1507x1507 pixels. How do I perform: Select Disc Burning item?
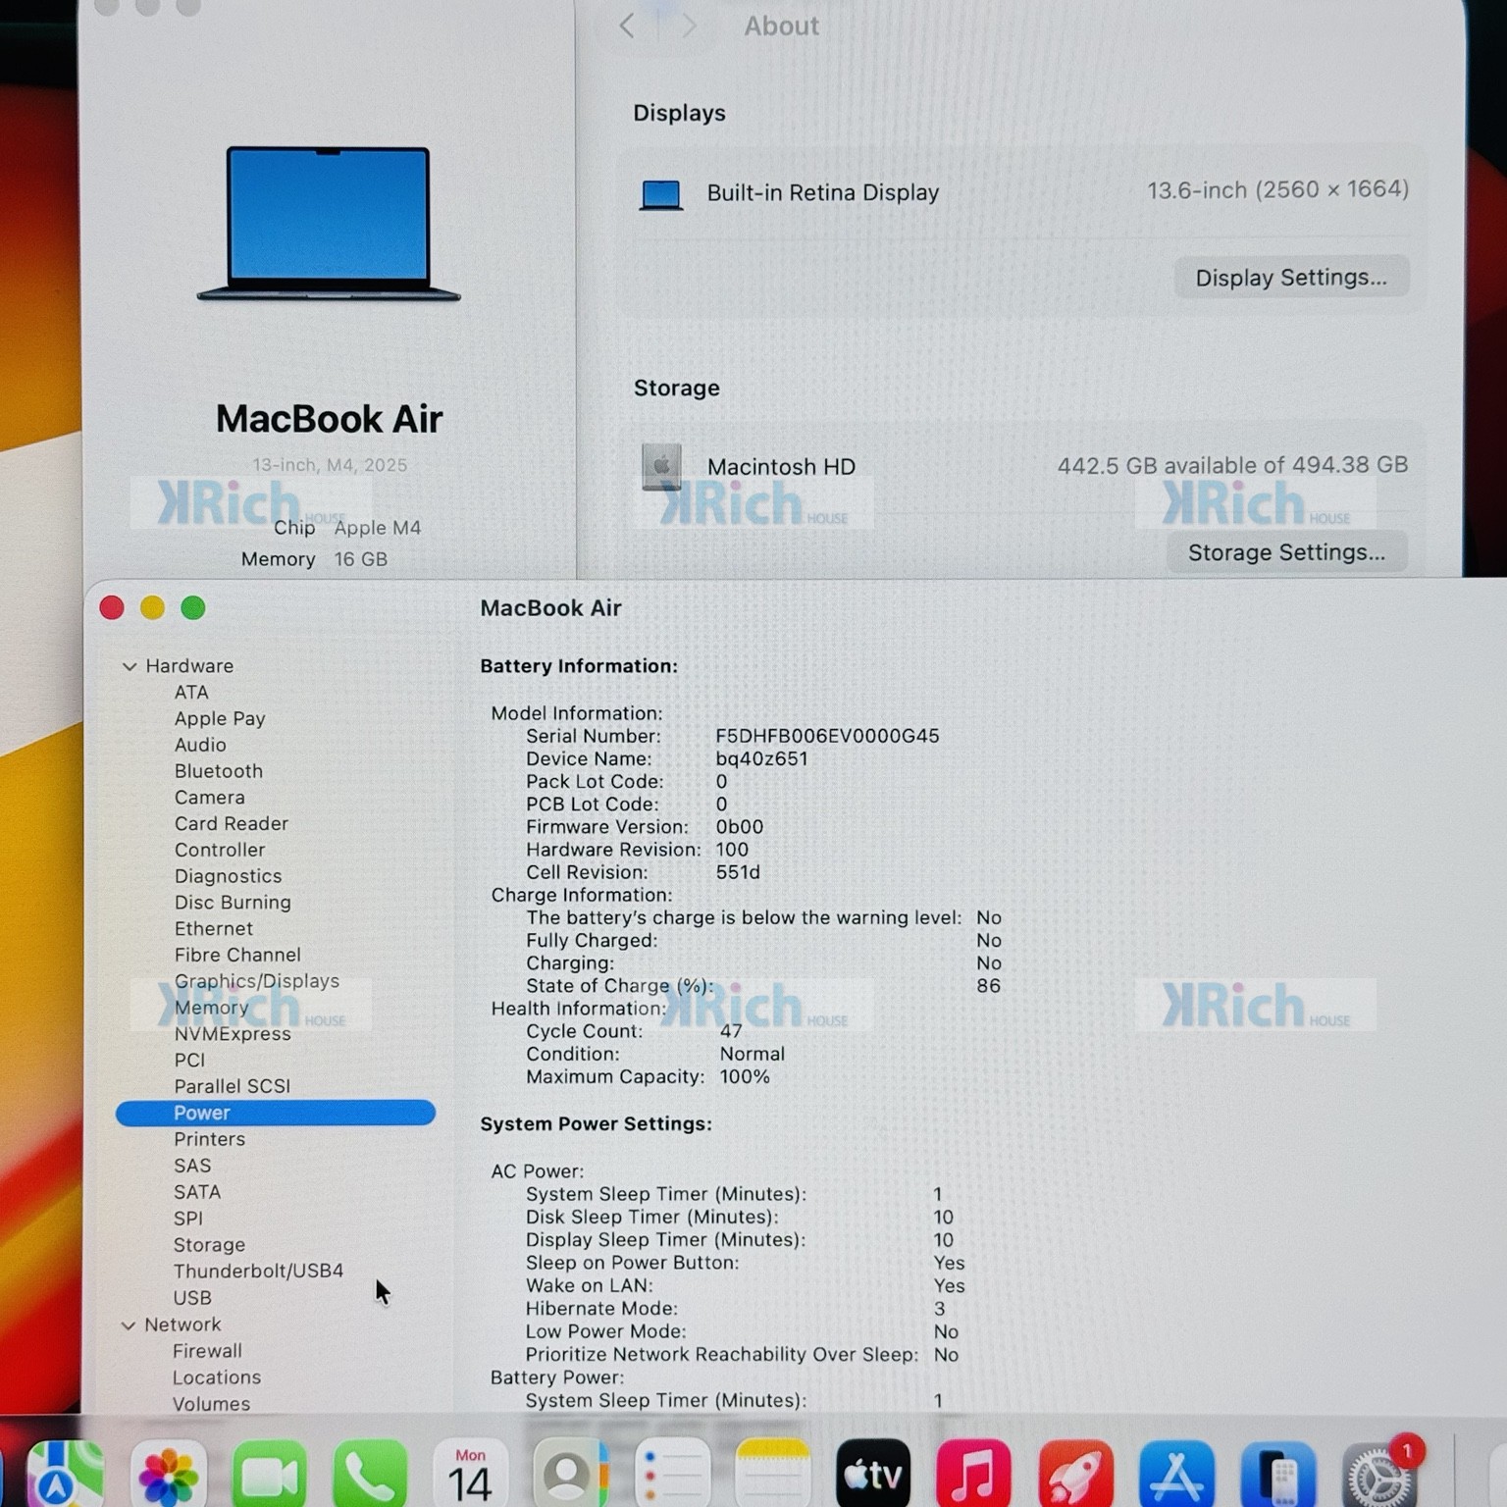click(x=233, y=903)
